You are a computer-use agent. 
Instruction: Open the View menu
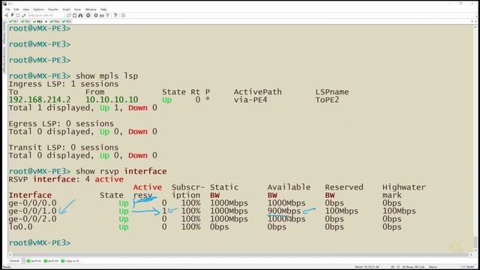pos(26,10)
